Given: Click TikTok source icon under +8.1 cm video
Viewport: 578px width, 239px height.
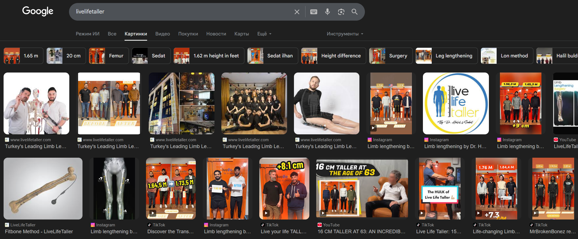Looking at the screenshot, I should pyautogui.click(x=263, y=225).
